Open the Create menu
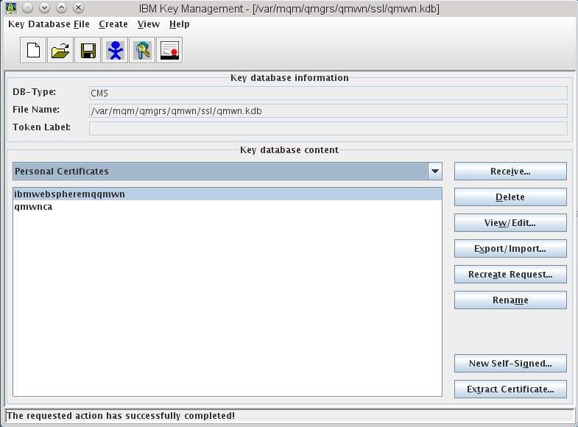This screenshot has height=427, width=578. 113,24
